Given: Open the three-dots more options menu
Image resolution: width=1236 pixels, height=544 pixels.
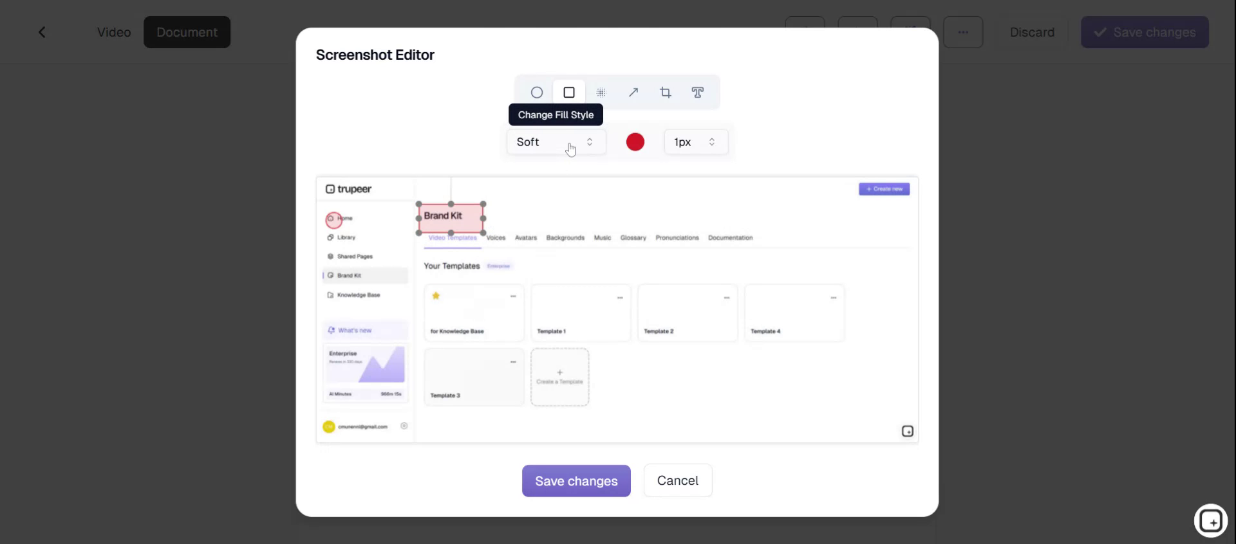Looking at the screenshot, I should [x=963, y=32].
